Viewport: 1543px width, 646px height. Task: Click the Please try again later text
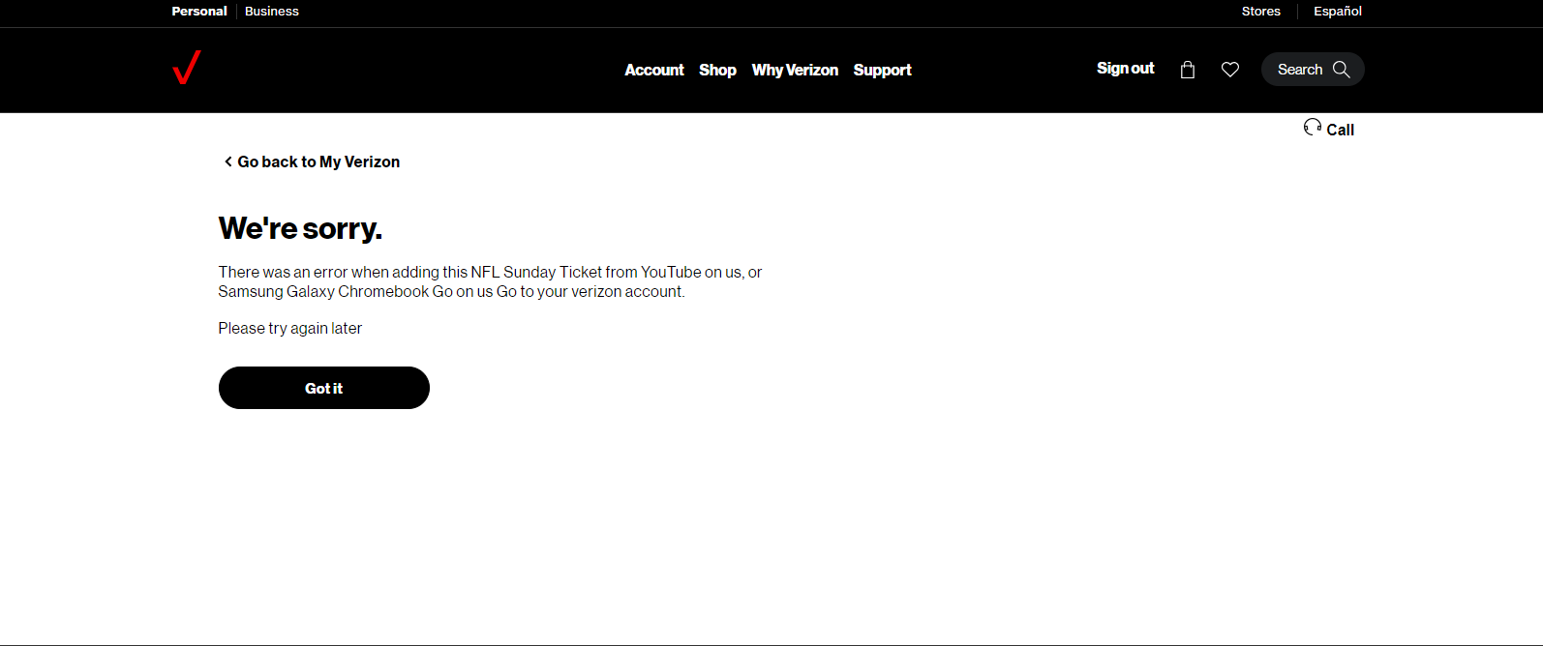tap(290, 329)
